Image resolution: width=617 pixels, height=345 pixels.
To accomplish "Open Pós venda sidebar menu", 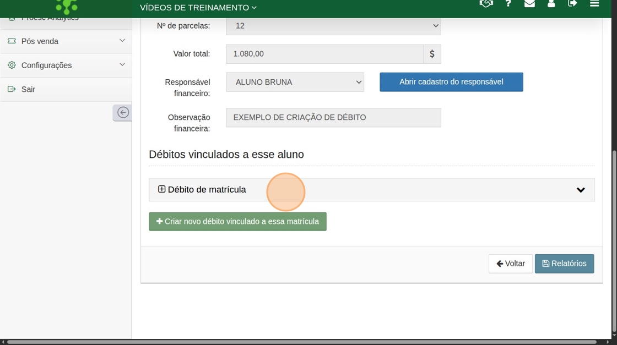I will click(66, 41).
